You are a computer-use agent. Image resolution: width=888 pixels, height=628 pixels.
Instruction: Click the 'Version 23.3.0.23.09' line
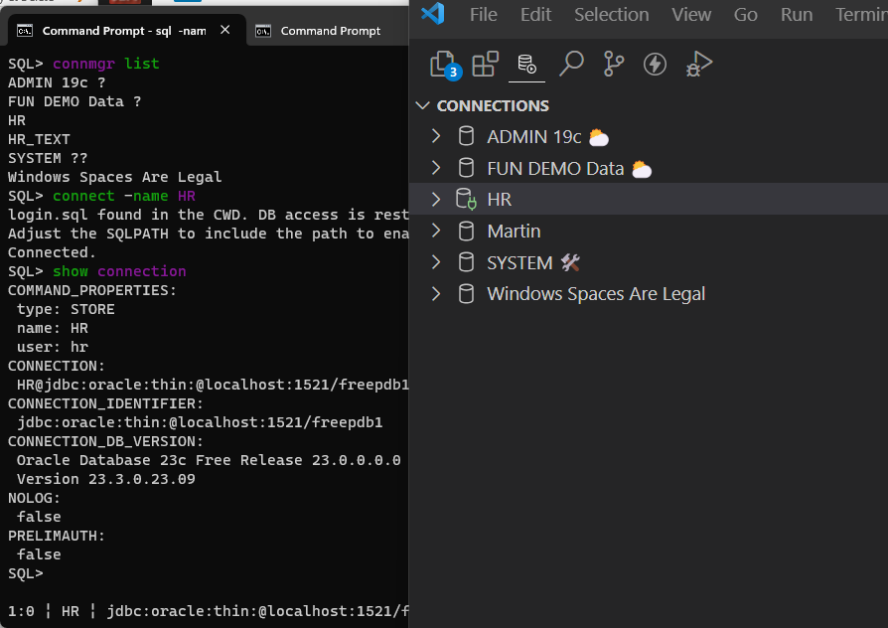point(106,479)
